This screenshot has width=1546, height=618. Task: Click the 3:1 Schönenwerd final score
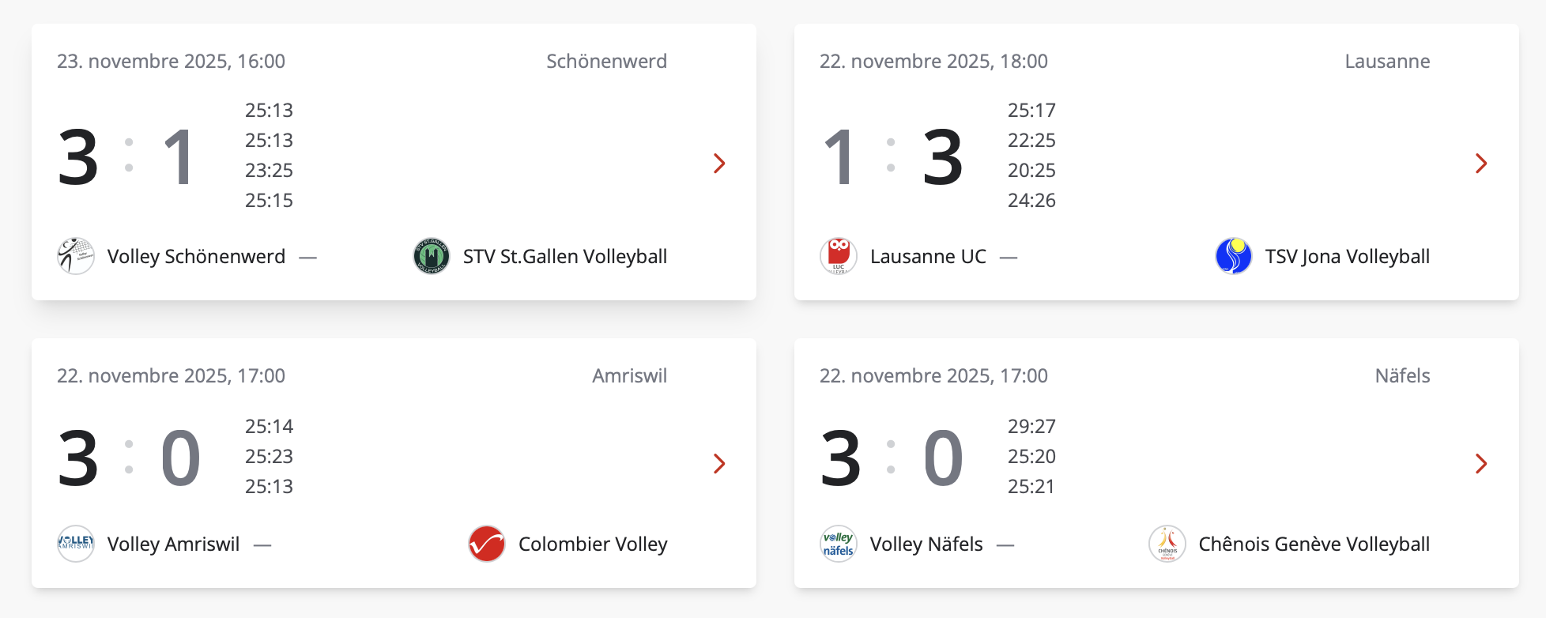128,158
